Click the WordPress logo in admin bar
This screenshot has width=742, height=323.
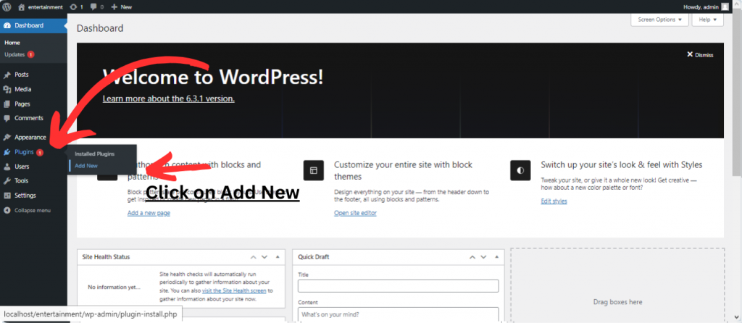[x=7, y=7]
